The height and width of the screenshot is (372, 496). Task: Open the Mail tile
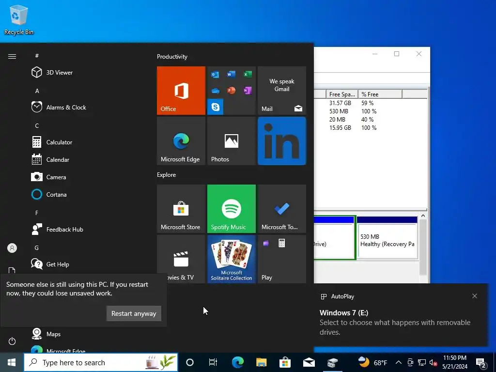282,91
